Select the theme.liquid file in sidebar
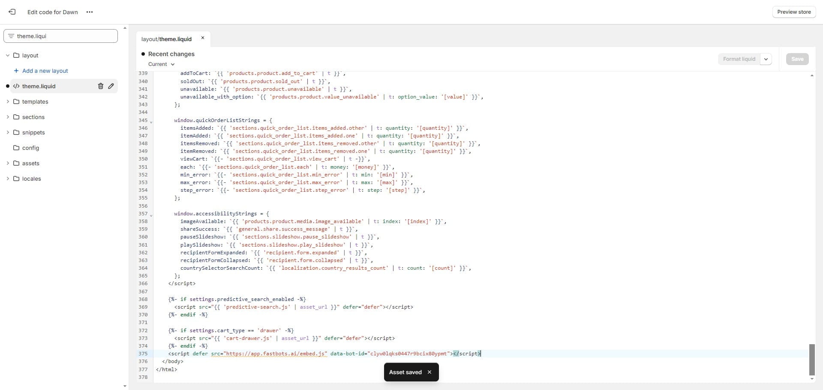823x390 pixels. [x=39, y=86]
